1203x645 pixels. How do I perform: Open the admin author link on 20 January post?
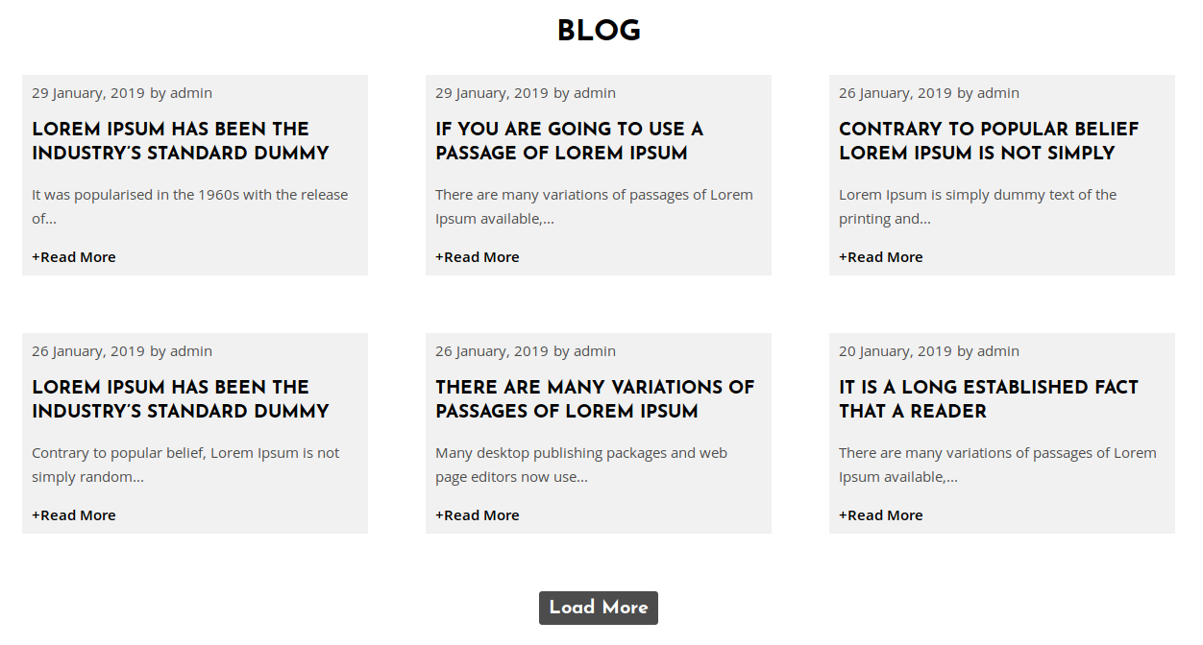pyautogui.click(x=998, y=351)
